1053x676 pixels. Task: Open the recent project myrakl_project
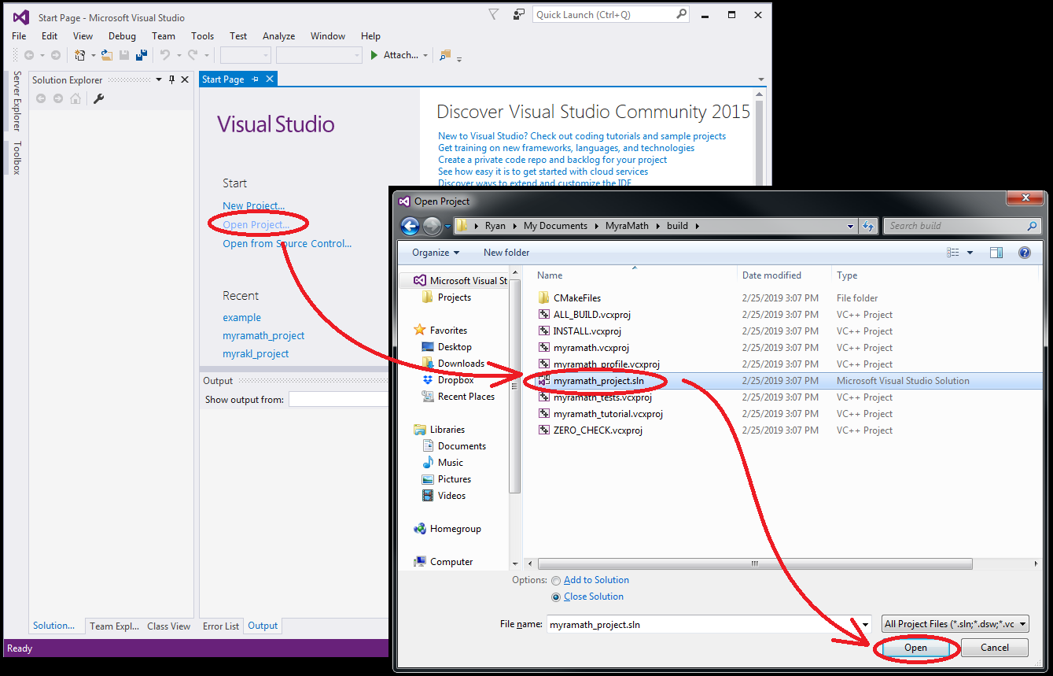click(x=256, y=354)
